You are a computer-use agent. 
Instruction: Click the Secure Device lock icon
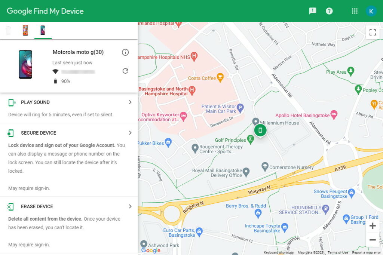coord(11,133)
